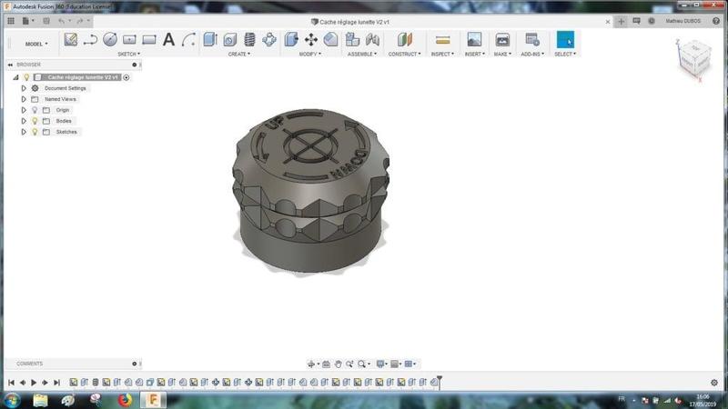The image size is (728, 409).
Task: Open the 3D Print make icon
Action: [x=502, y=40]
